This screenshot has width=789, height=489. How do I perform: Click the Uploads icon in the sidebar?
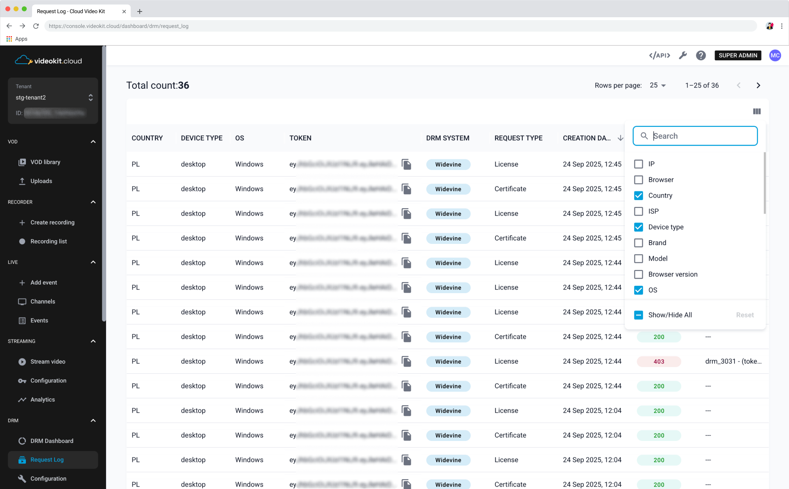point(23,181)
